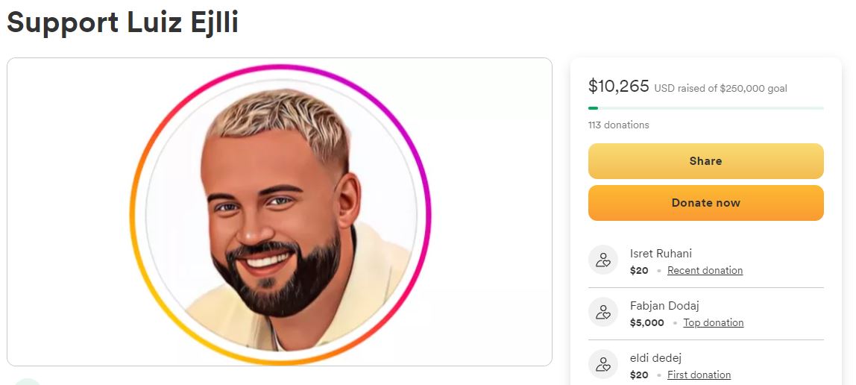
Task: Click the Share button
Action: (x=705, y=161)
